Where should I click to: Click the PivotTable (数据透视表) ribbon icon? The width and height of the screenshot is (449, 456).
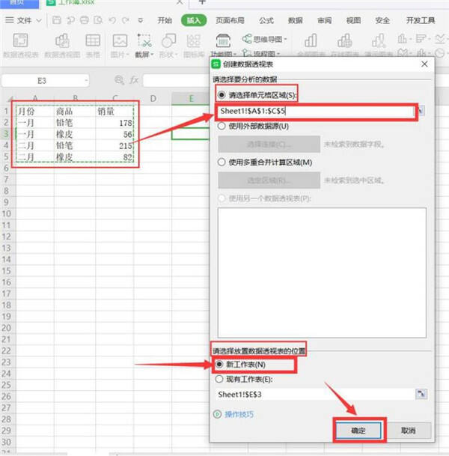pyautogui.click(x=20, y=40)
